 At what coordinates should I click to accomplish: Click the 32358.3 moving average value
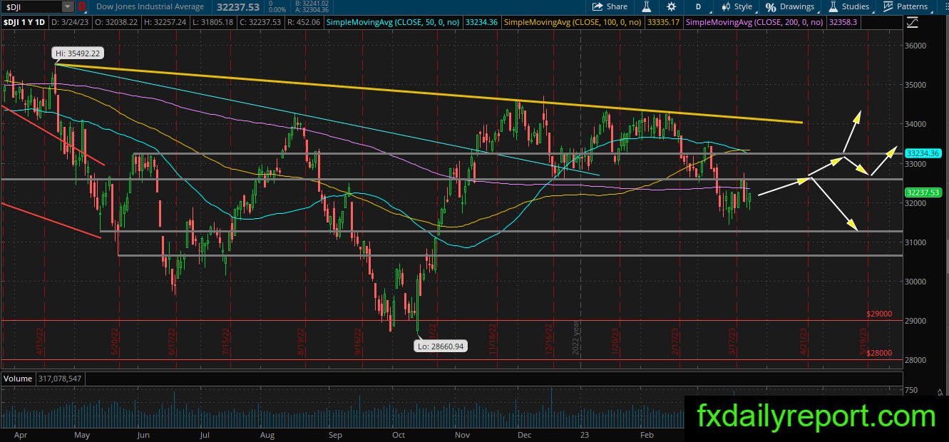tap(843, 22)
